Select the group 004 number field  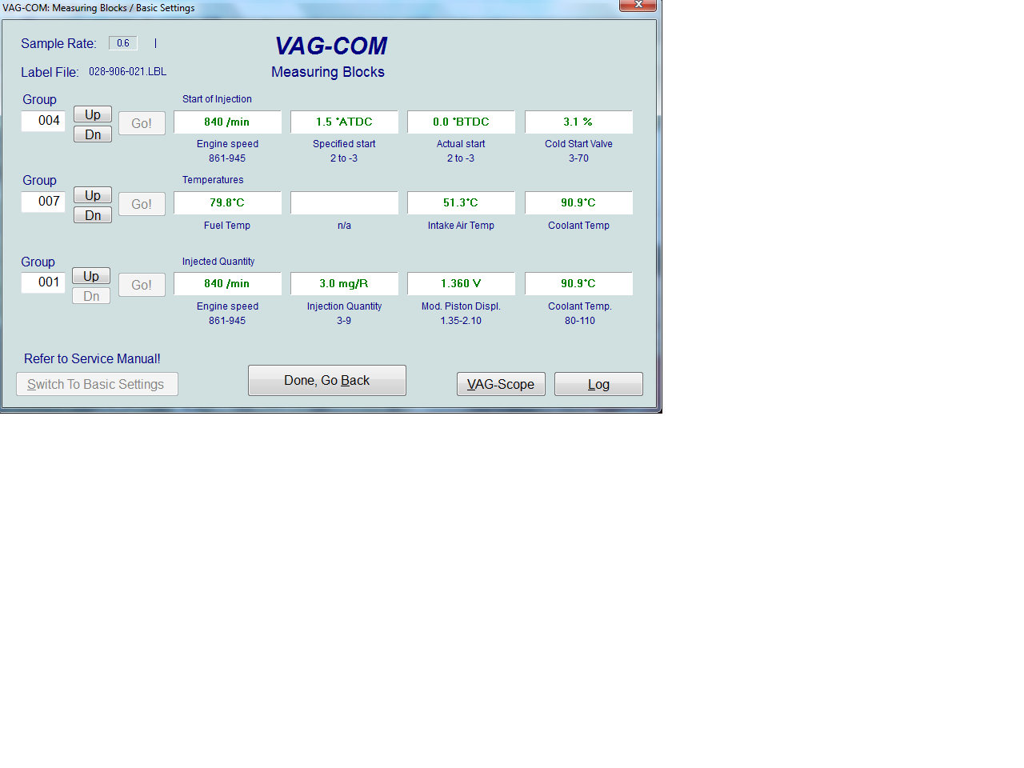43,121
